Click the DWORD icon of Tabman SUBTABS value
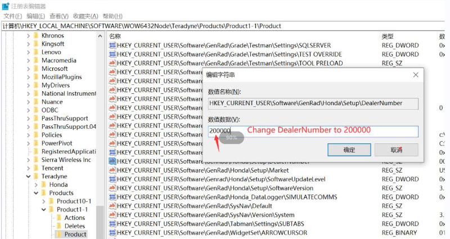 click(112, 224)
